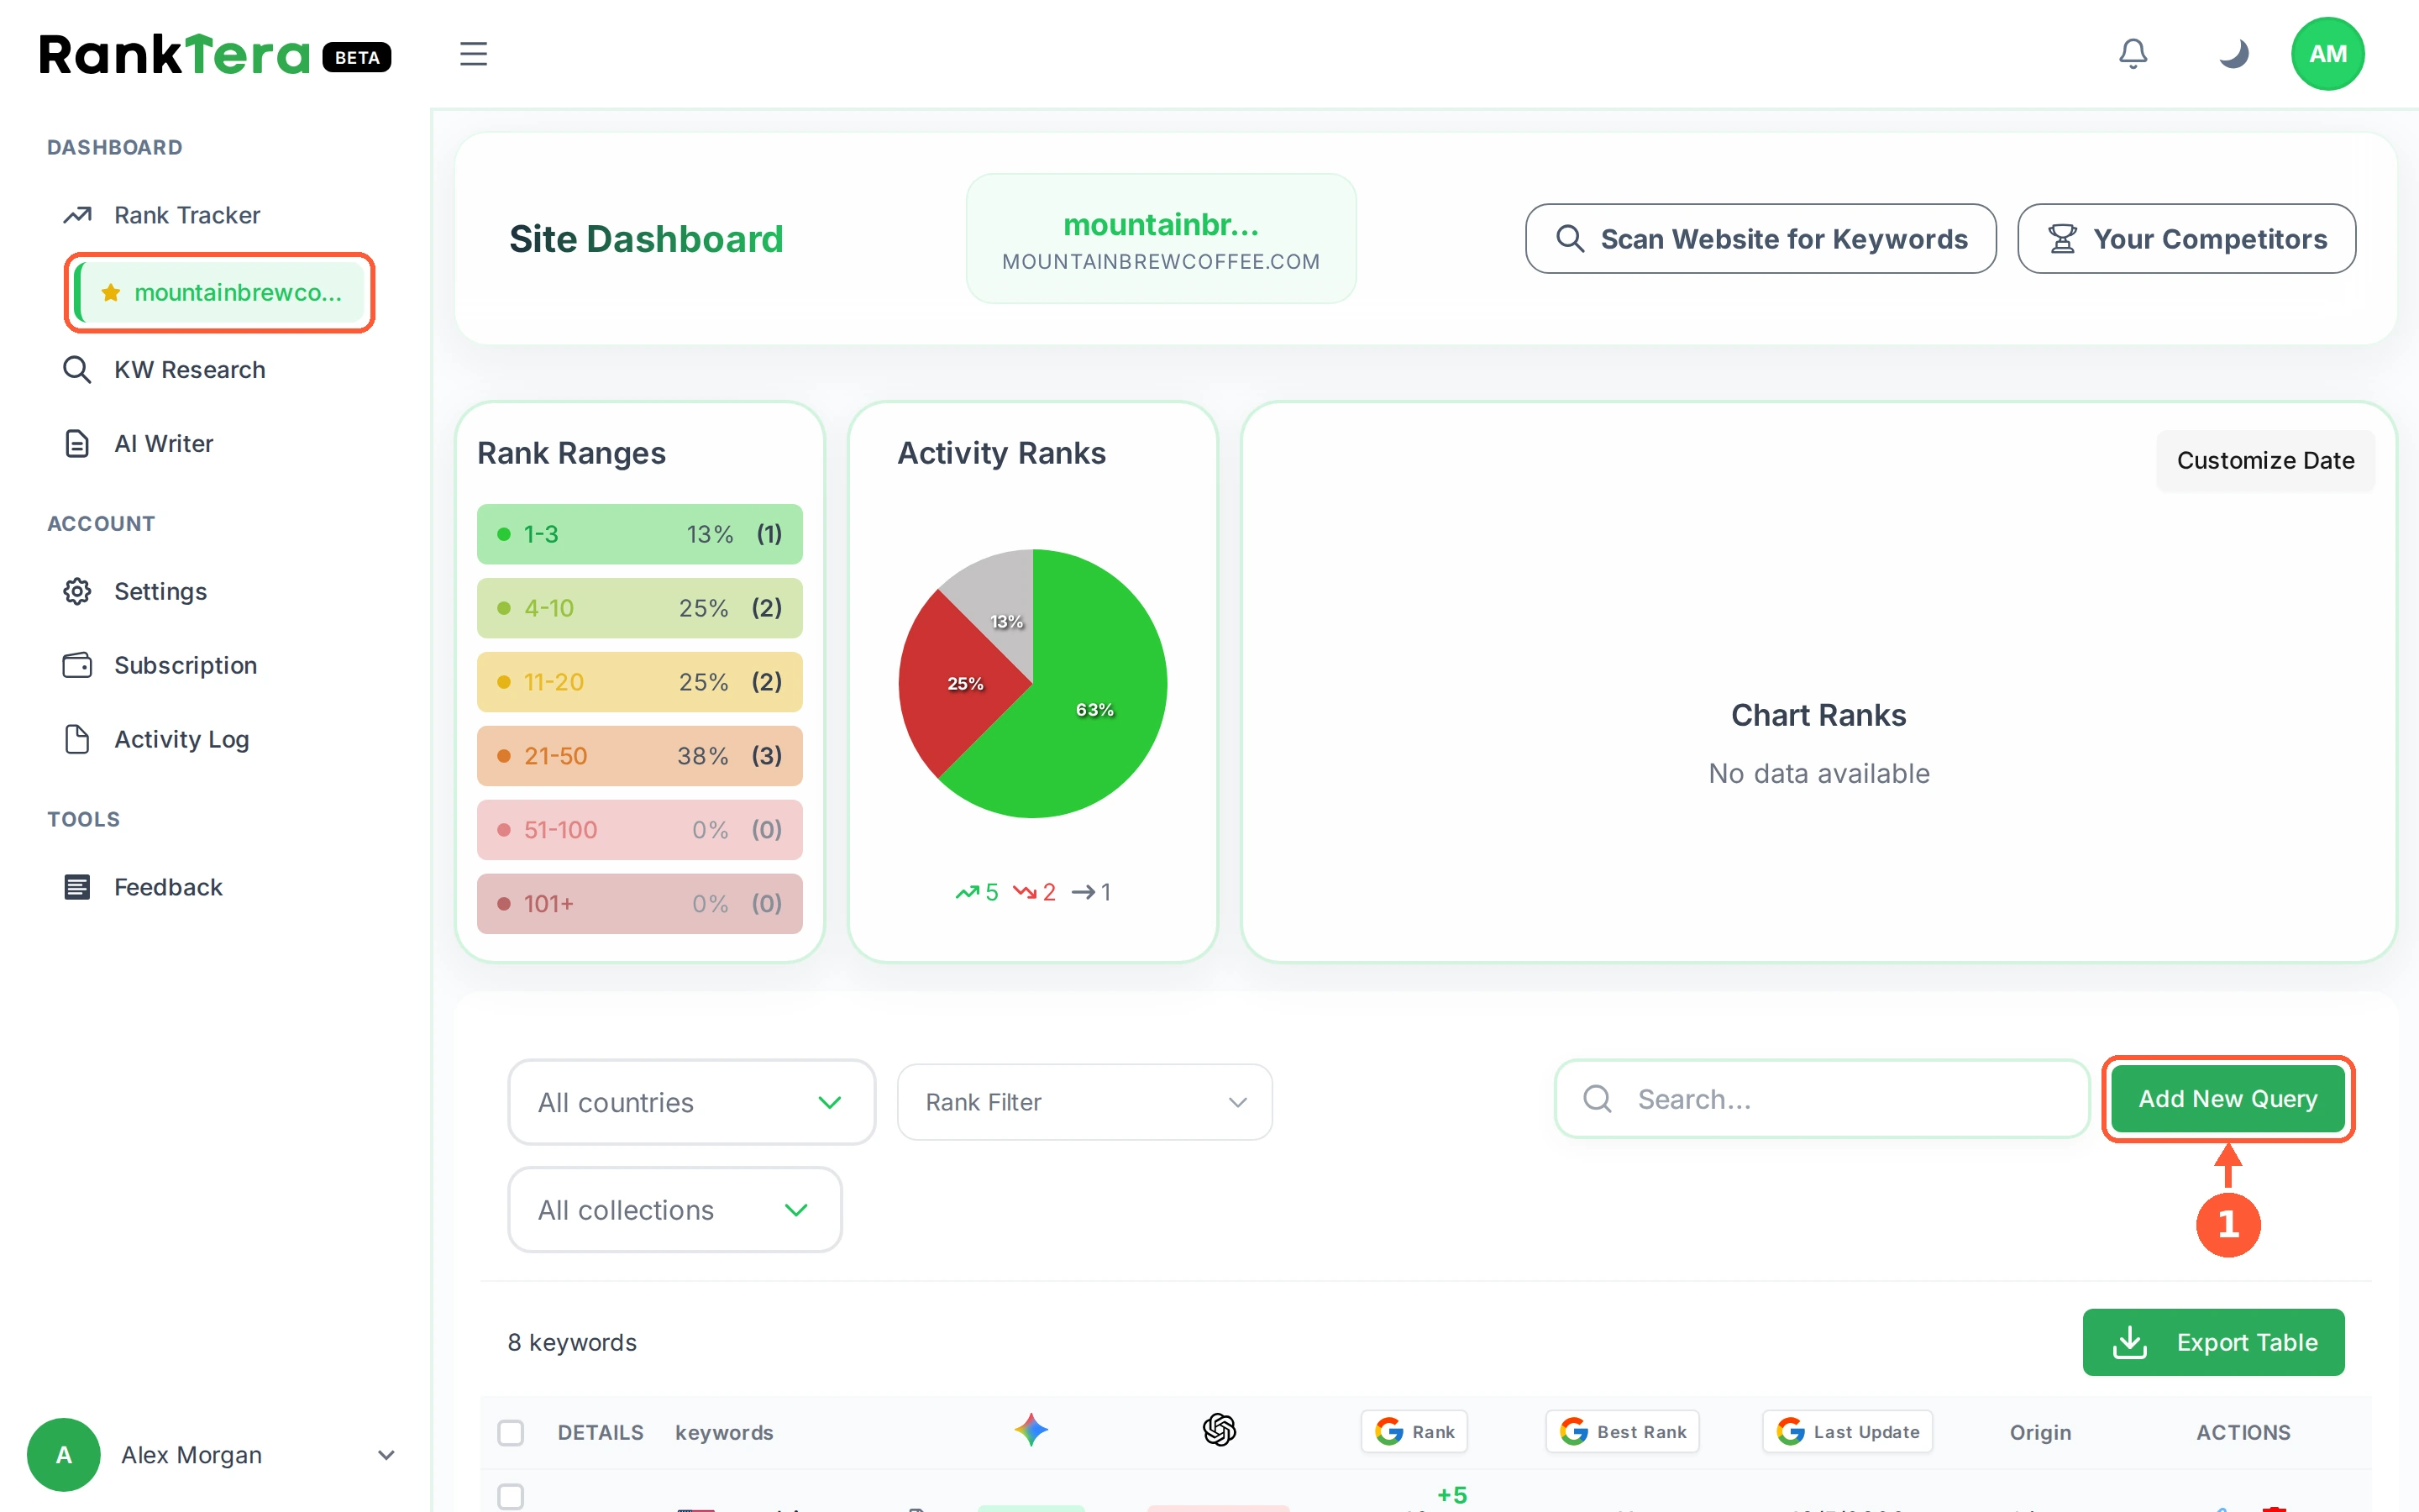Screen dimensions: 2419x1512
Task: Click Your Competitors button
Action: click(2186, 239)
